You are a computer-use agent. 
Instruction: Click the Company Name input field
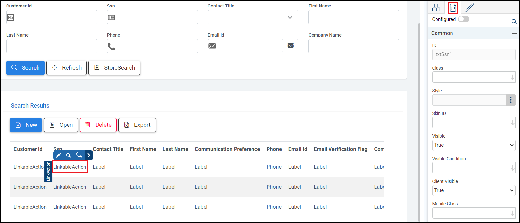pyautogui.click(x=354, y=46)
